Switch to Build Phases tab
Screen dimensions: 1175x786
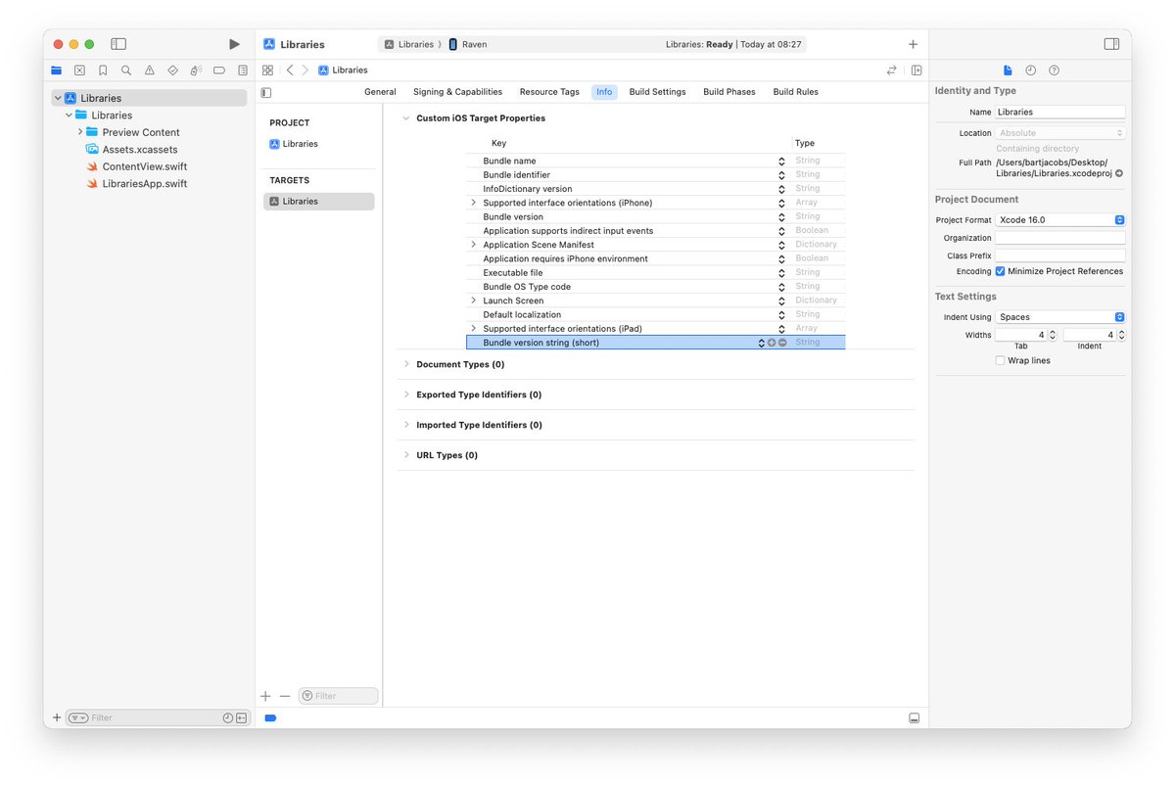coord(729,92)
